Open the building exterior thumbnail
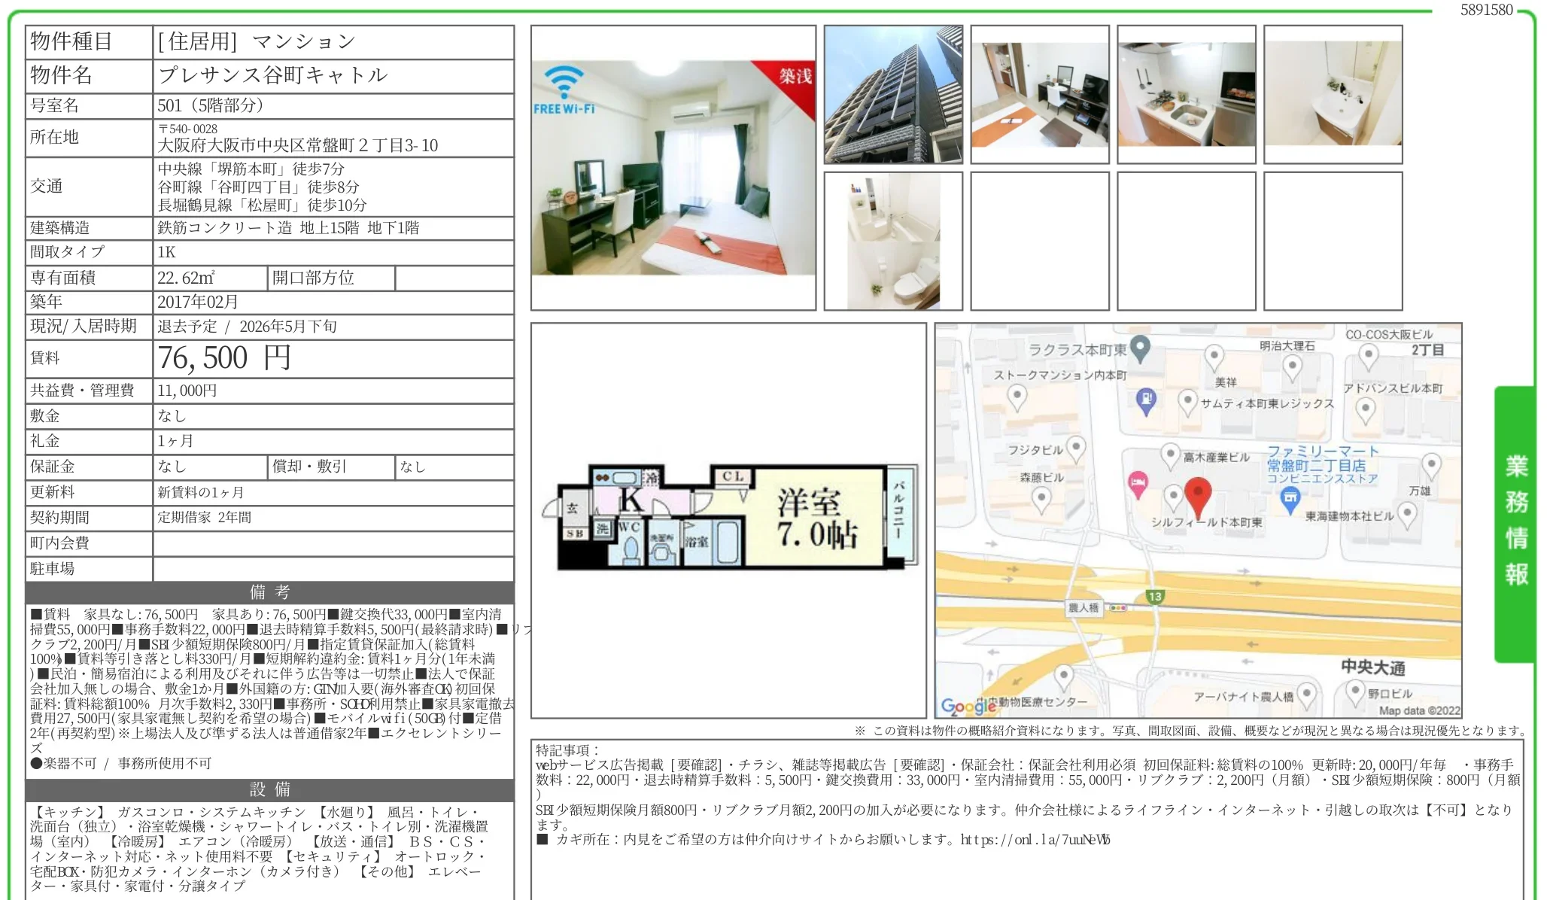This screenshot has height=900, width=1547. coord(893,95)
